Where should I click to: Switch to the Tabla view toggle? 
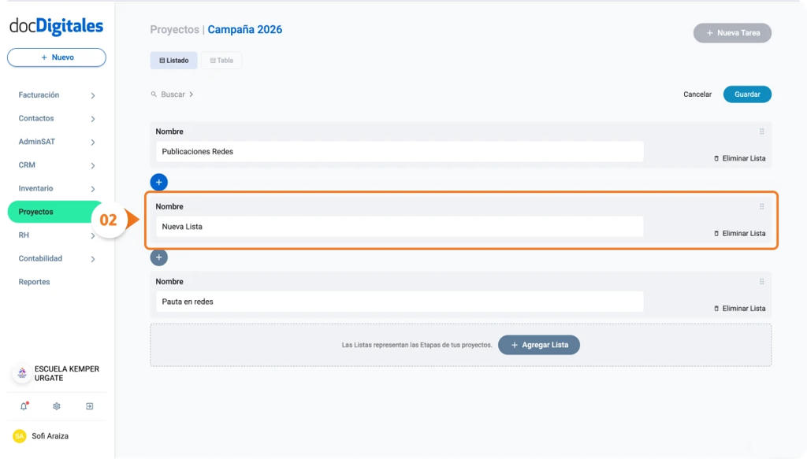[221, 60]
